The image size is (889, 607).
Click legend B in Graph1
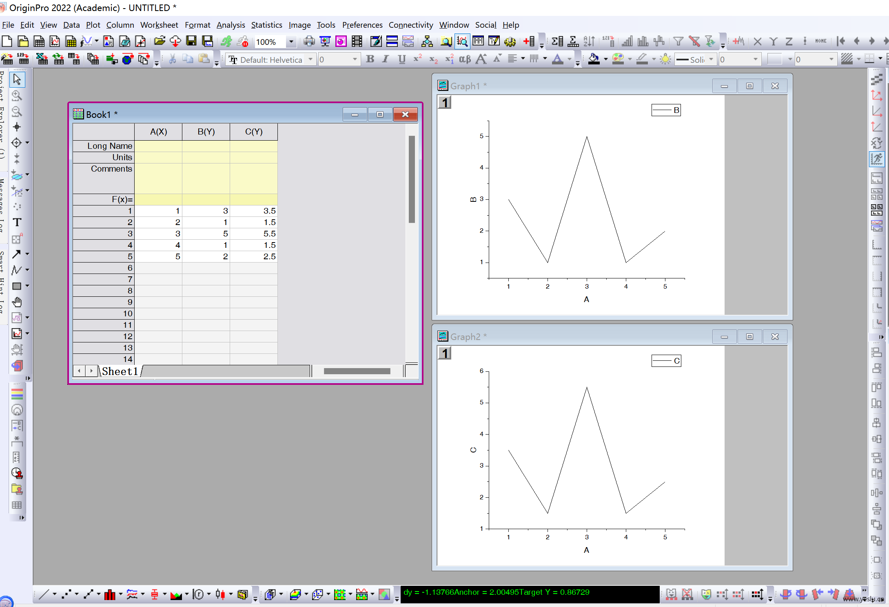[x=666, y=110]
